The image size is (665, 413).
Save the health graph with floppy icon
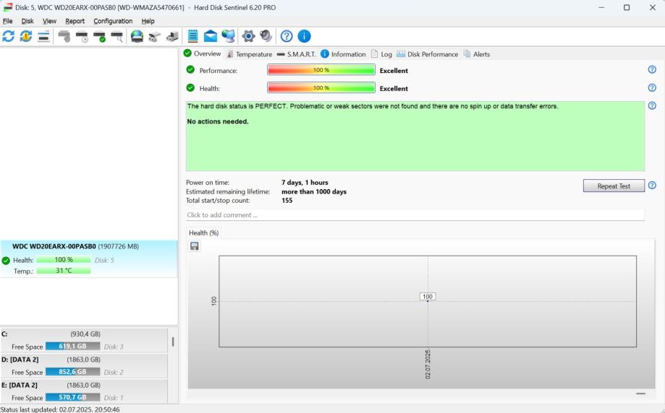(x=195, y=246)
